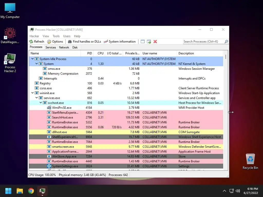This screenshot has height=197, width=263.
Task: Select Process Hacker 2 desktop shortcut
Action: [x=10, y=63]
